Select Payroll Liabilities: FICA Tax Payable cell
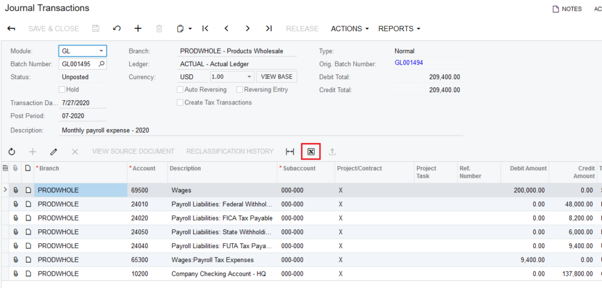The width and height of the screenshot is (602, 288). coord(222,218)
